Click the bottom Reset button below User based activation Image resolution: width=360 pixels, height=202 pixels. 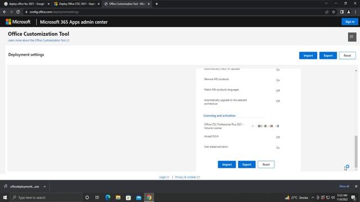point(266,164)
